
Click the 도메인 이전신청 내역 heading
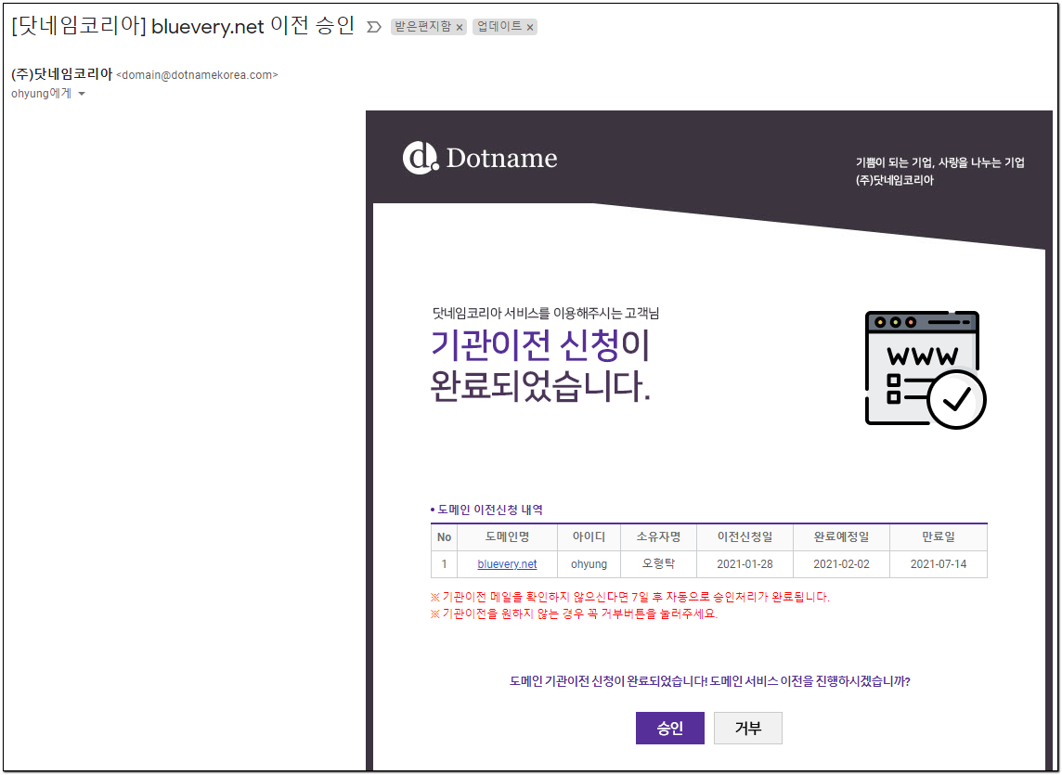(x=486, y=510)
